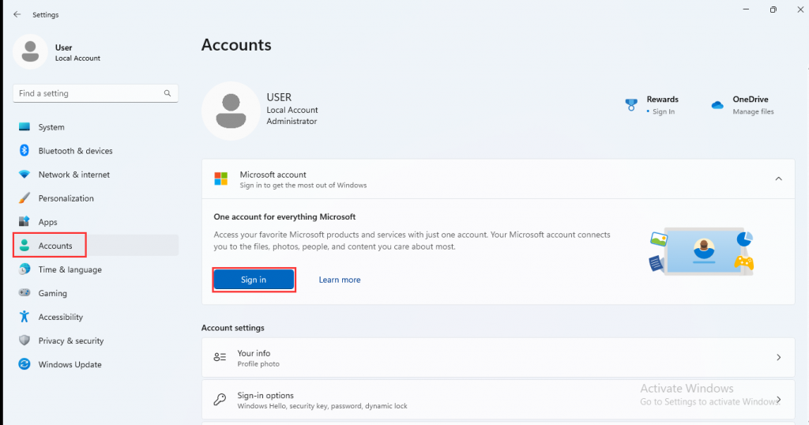Open Network & internet settings

pos(96,175)
